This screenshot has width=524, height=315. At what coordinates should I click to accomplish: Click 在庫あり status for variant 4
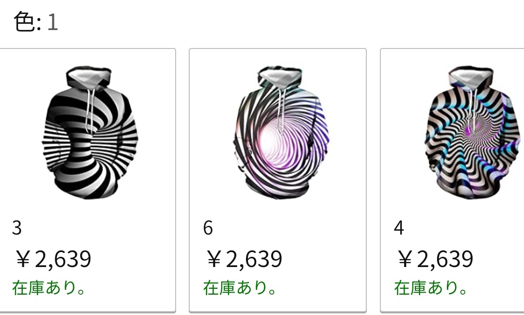(431, 288)
